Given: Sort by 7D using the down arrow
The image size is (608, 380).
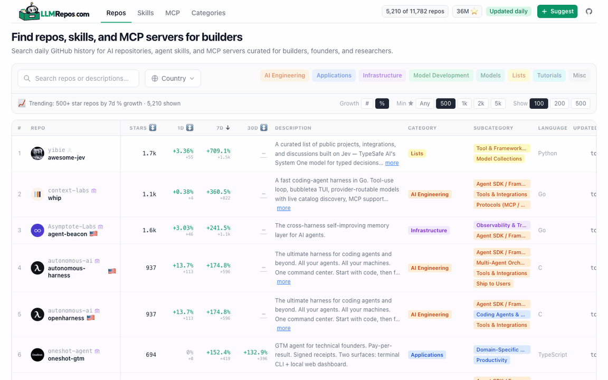Looking at the screenshot, I should coord(228,128).
